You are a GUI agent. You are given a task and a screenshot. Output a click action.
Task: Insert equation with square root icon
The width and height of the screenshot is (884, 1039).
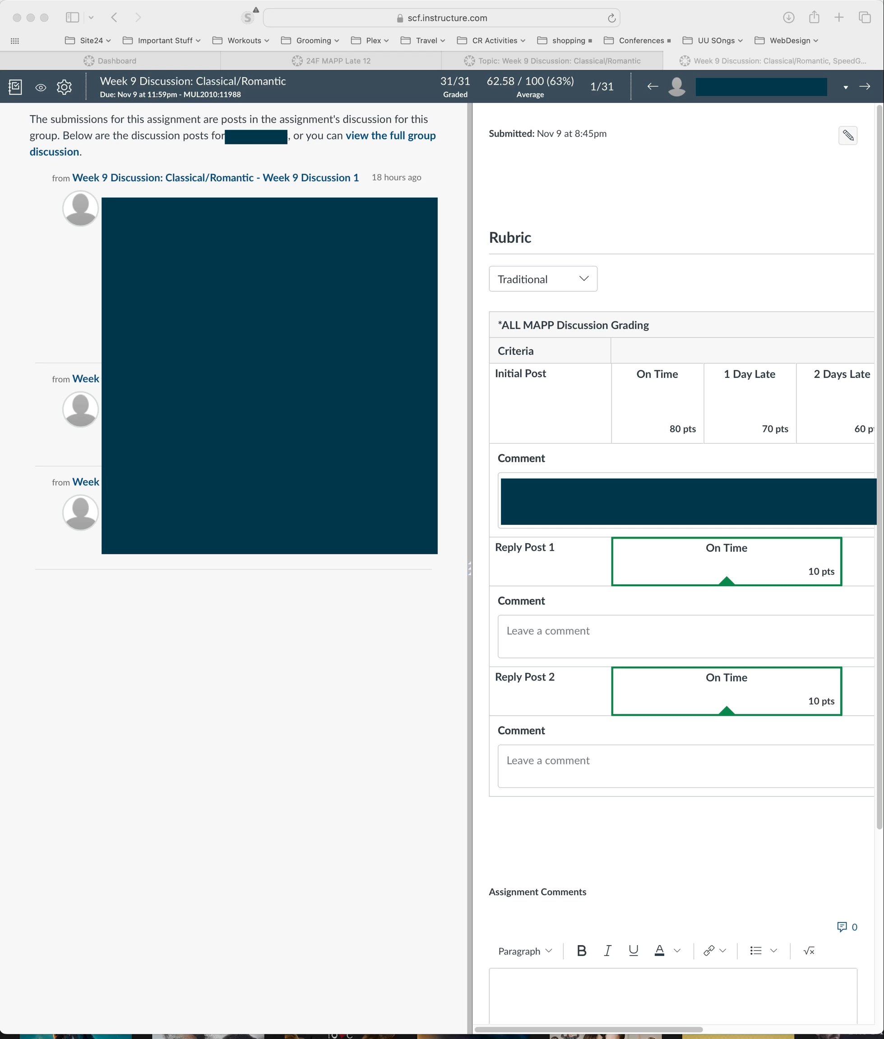point(808,950)
